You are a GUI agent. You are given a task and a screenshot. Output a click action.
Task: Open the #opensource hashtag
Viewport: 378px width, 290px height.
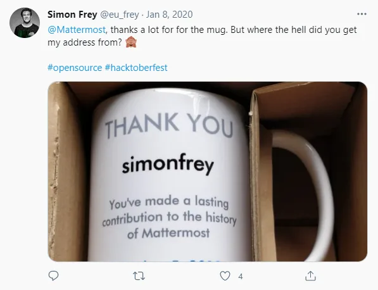tap(75, 68)
